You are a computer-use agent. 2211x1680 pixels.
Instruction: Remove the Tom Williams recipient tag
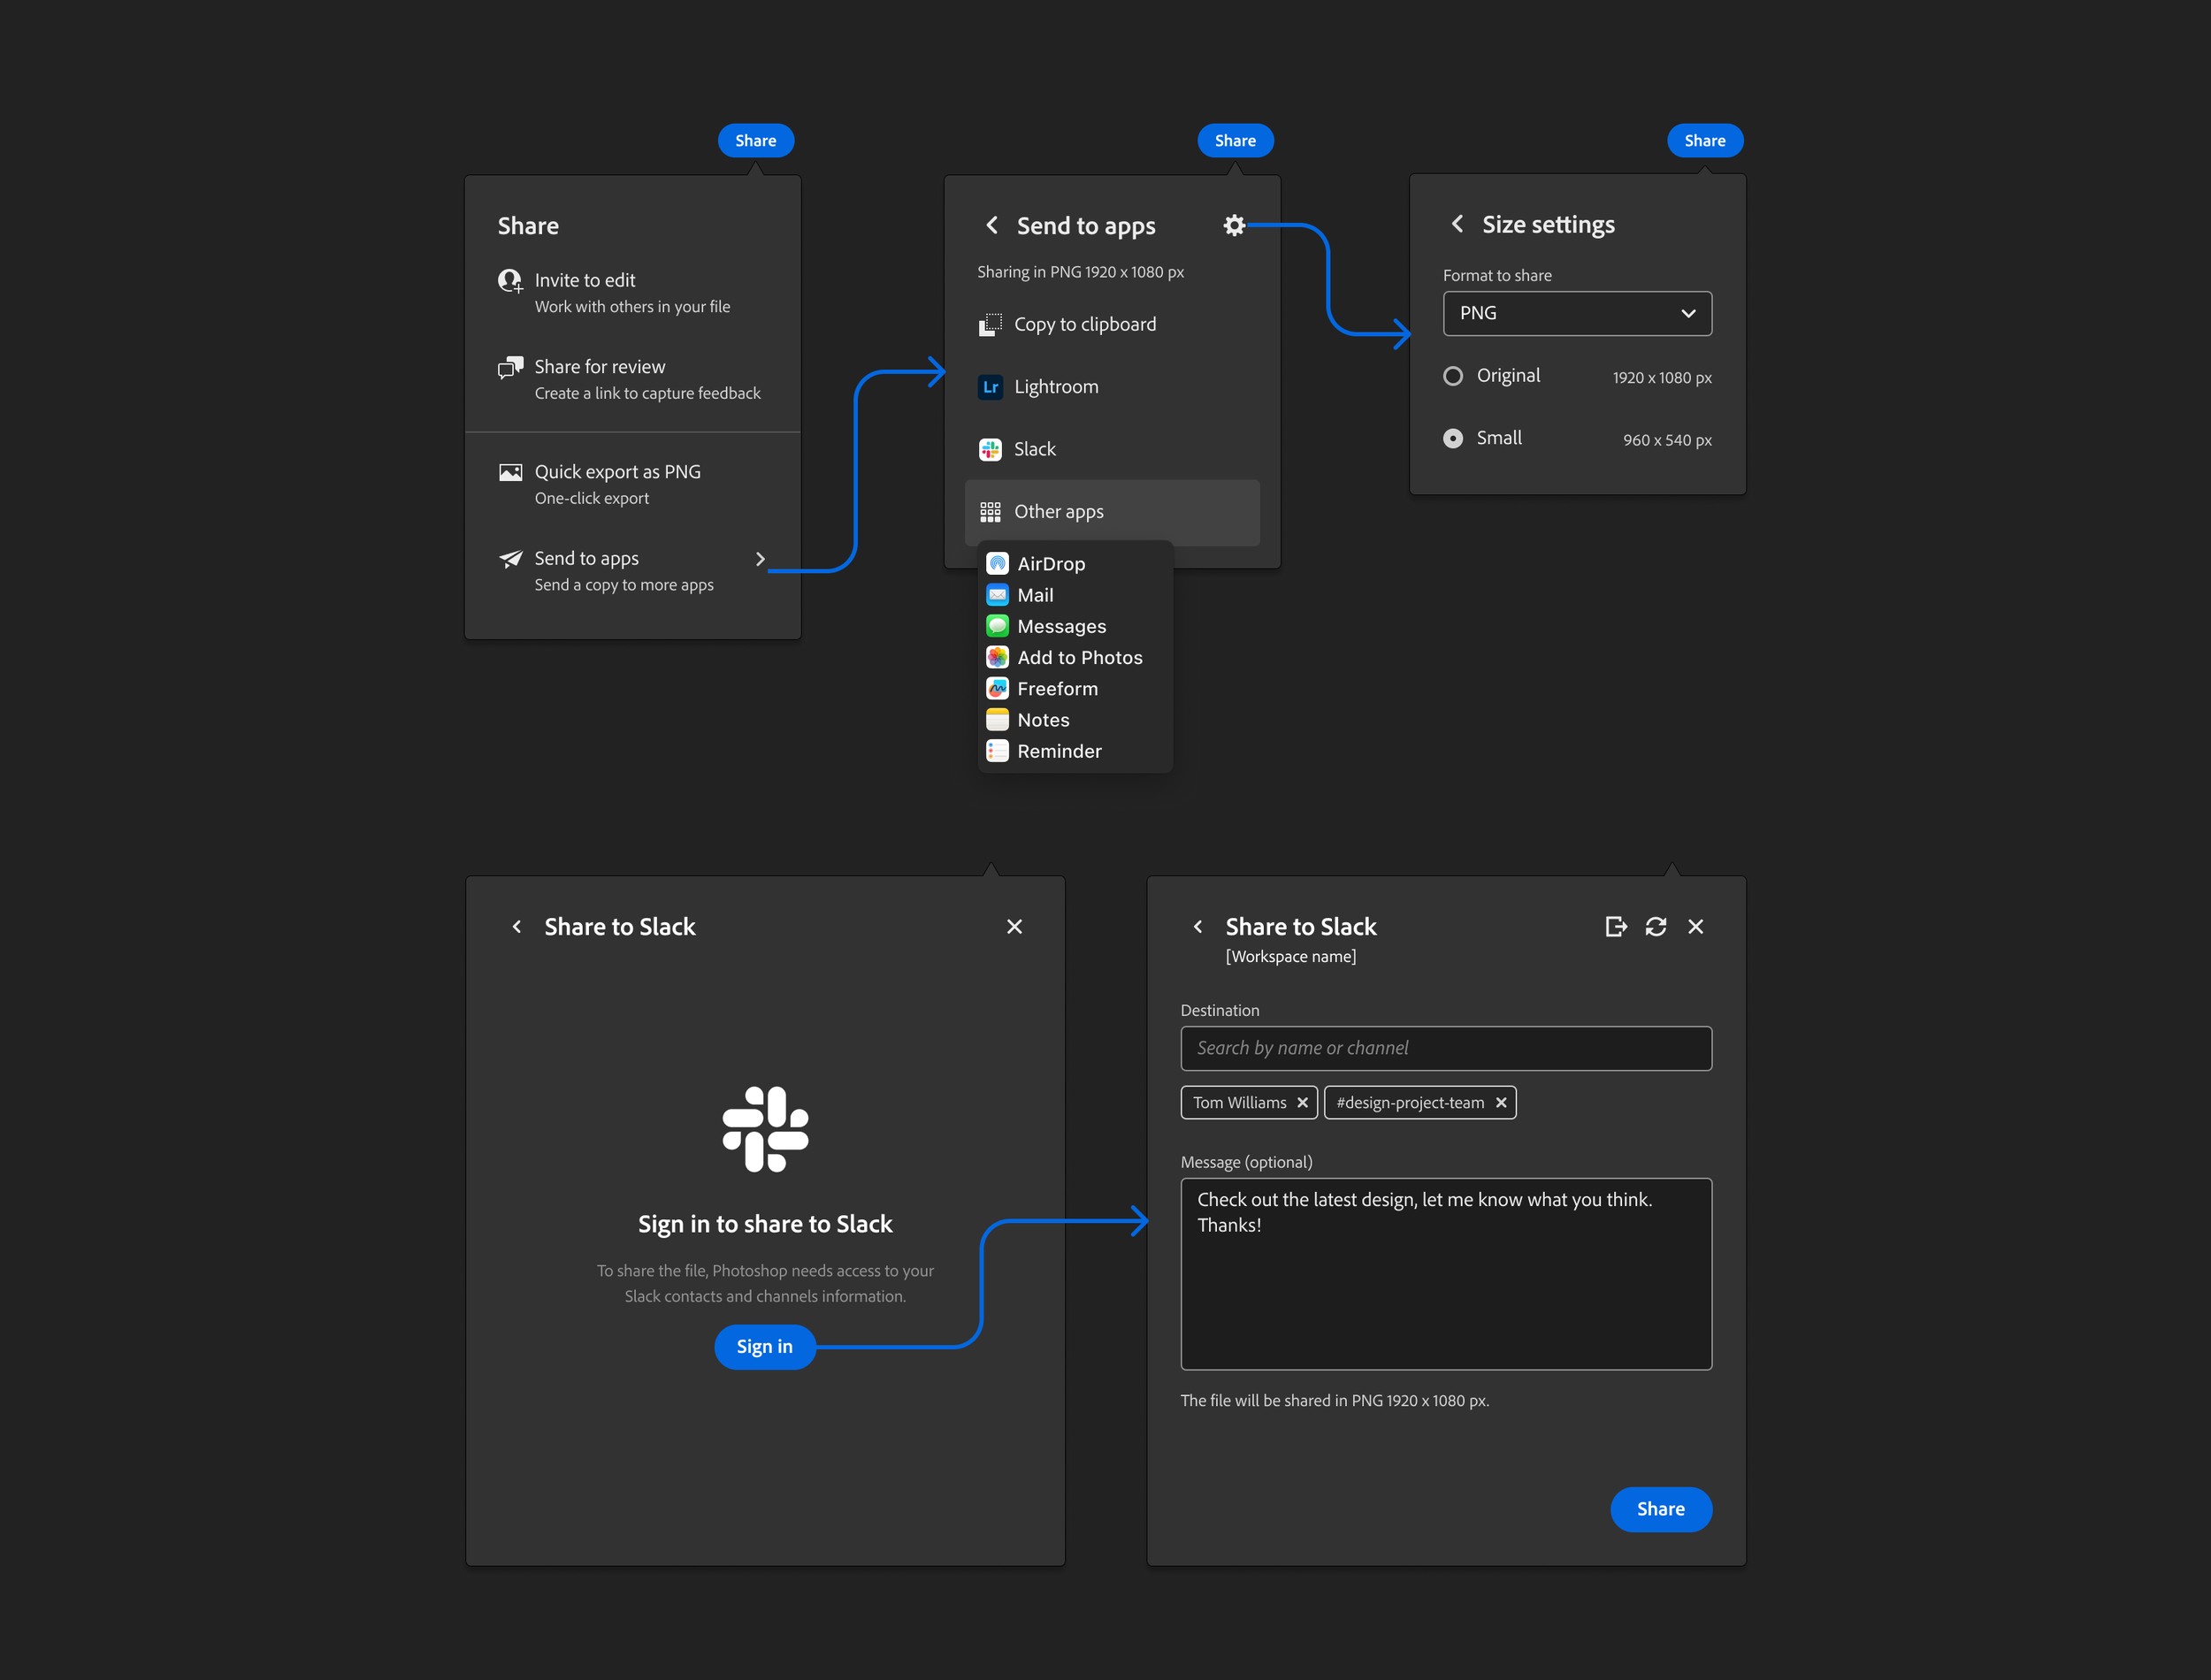[1302, 1103]
